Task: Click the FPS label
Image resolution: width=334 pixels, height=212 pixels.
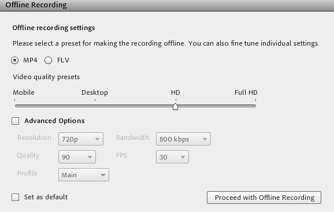Action: pyautogui.click(x=121, y=155)
